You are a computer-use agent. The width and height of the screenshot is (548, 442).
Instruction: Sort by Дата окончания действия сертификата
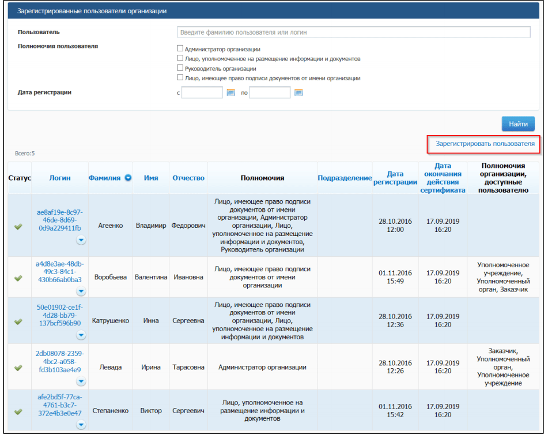click(443, 178)
